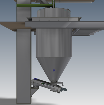The width and height of the screenshot is (104, 105).
Task: Click the triangular inlet chute on the column
Action: pos(35,91)
